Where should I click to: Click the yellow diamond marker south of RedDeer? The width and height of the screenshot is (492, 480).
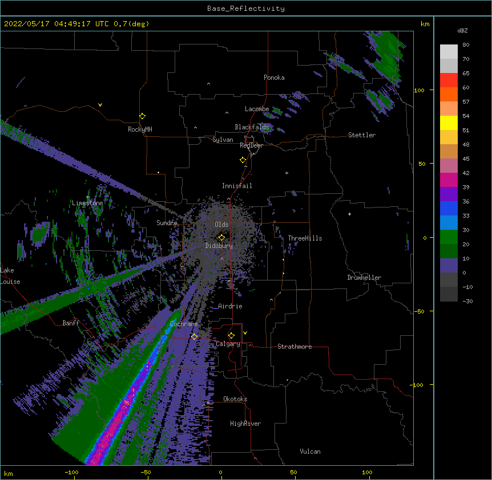(243, 160)
